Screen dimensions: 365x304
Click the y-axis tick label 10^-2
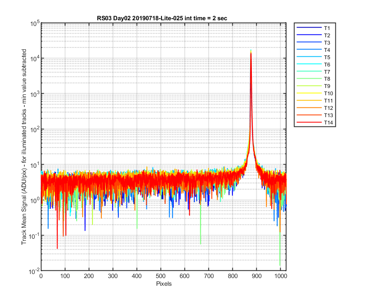tap(34, 271)
